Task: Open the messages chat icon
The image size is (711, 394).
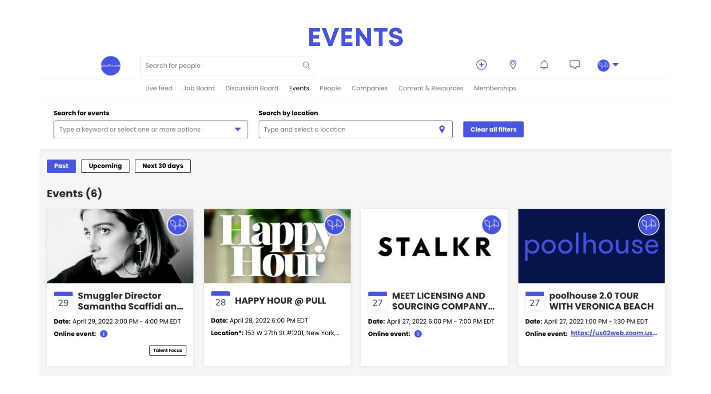Action: (x=575, y=64)
